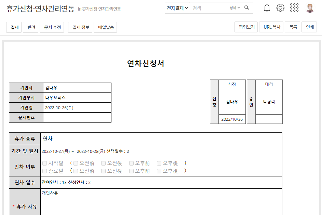Check 오전前 in the 종료일 row
The height and width of the screenshot is (215, 322).
tap(76, 171)
